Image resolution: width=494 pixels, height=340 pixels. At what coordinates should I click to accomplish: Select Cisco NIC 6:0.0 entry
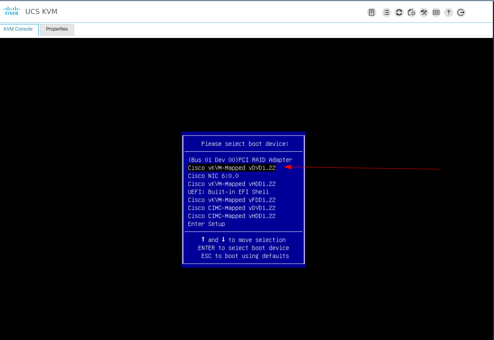pos(213,176)
